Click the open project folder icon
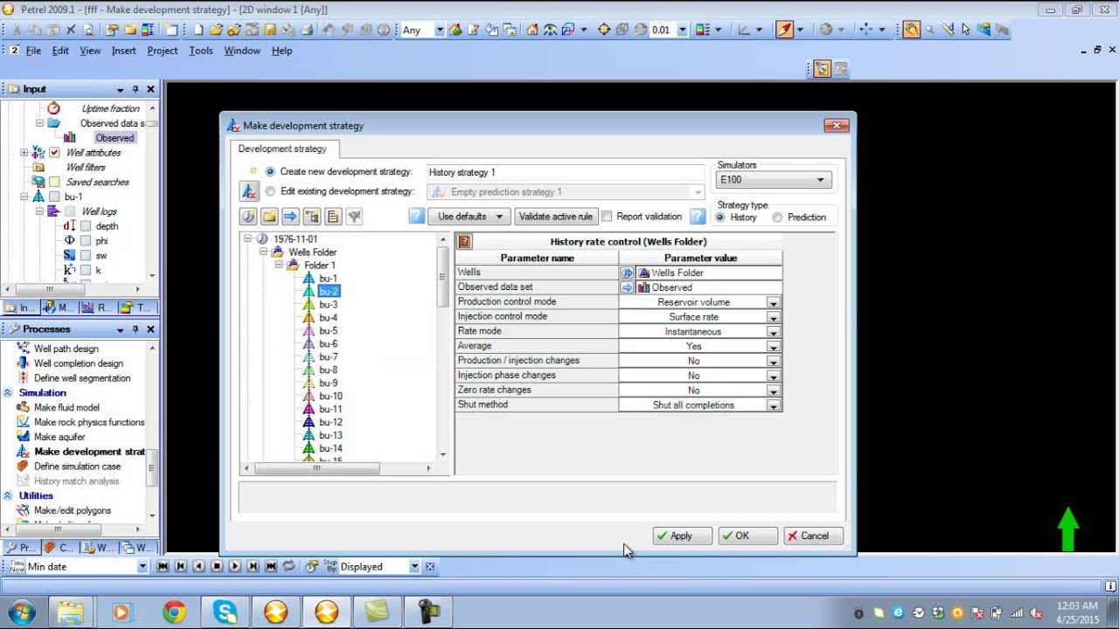This screenshot has width=1119, height=629. (x=217, y=30)
